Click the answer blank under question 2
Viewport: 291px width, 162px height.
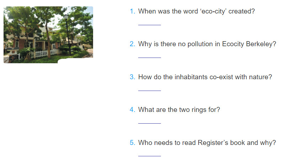click(149, 58)
